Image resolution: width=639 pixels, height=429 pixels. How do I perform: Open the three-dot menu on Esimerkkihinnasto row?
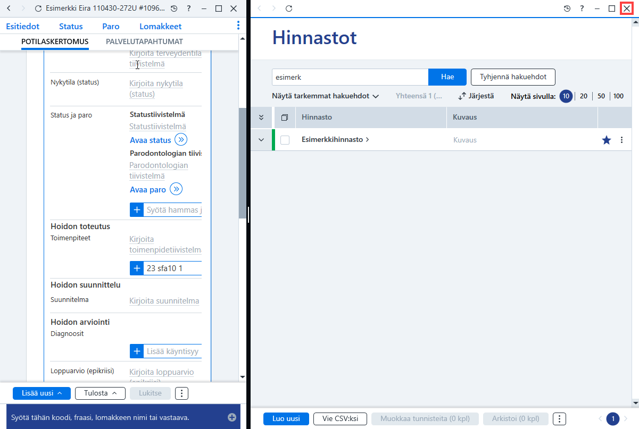pyautogui.click(x=621, y=140)
